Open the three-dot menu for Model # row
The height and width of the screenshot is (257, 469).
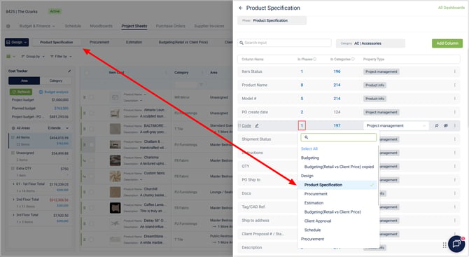[x=454, y=99]
